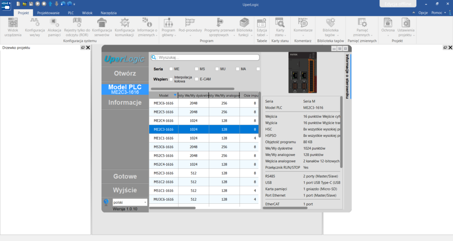Screen dimensions: 453x241
Task: Switch to the Projektowanie ribbon tab
Action: 48,13
